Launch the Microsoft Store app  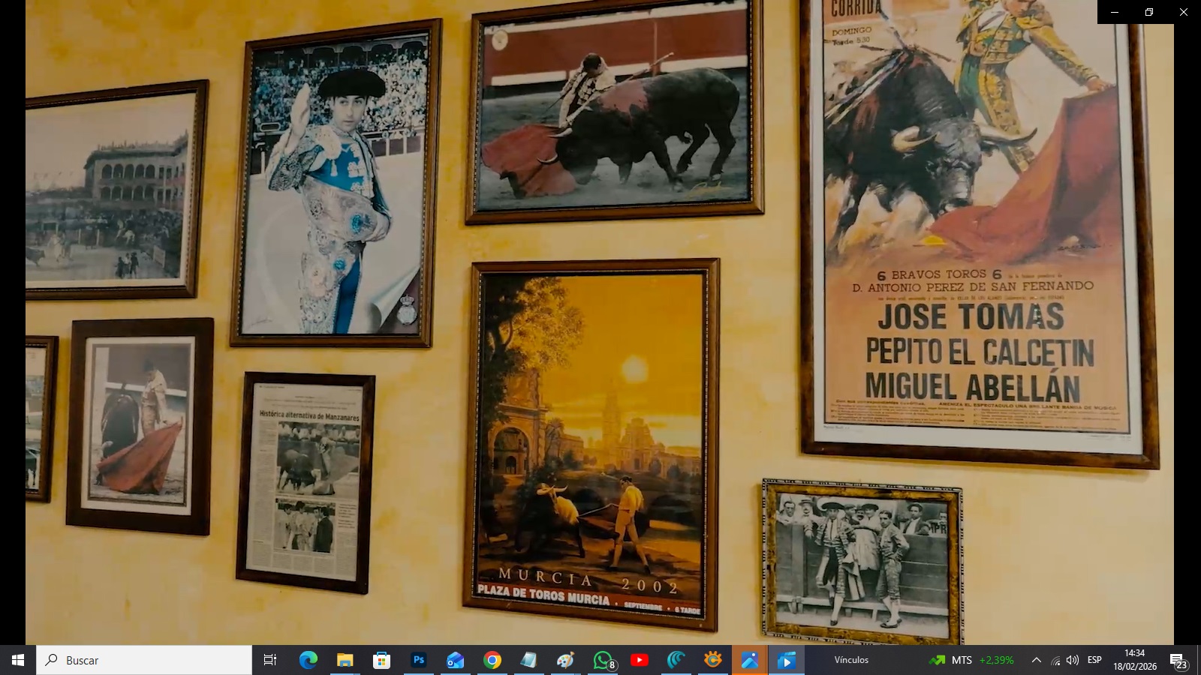382,660
